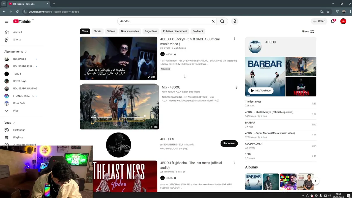The image size is (352, 198).
Task: Open more options for 4BDOU X Jackyy video
Action: (x=234, y=39)
